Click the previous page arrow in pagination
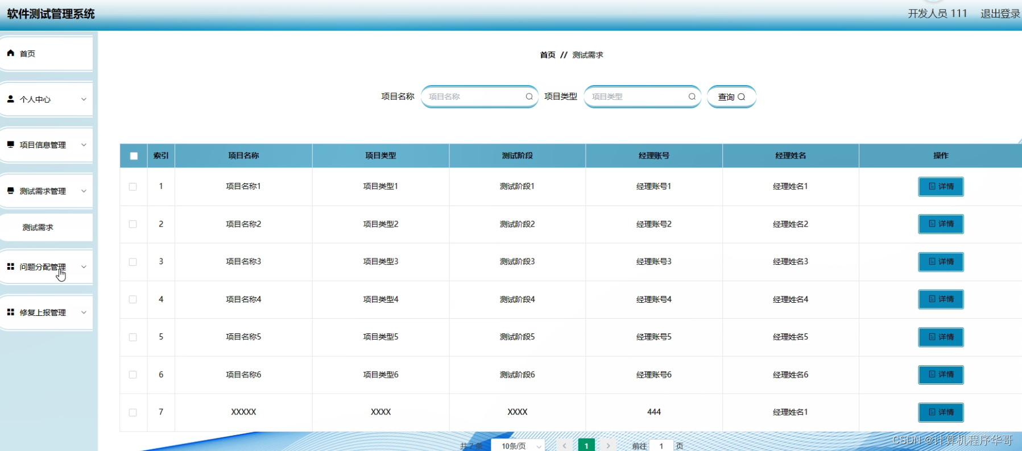Screen dimensions: 1022x451 pos(564,446)
